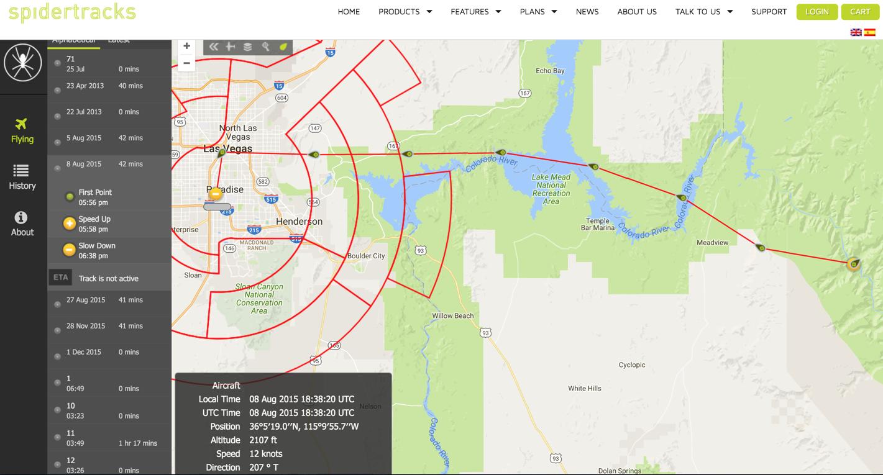Click the LOGIN button
Viewport: 883px width, 475px height.
click(x=817, y=12)
